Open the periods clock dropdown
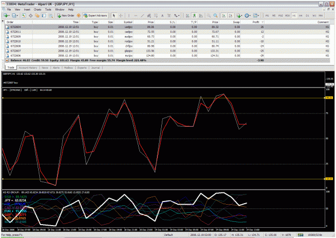The height and width of the screenshot is (238, 336). 247,16
